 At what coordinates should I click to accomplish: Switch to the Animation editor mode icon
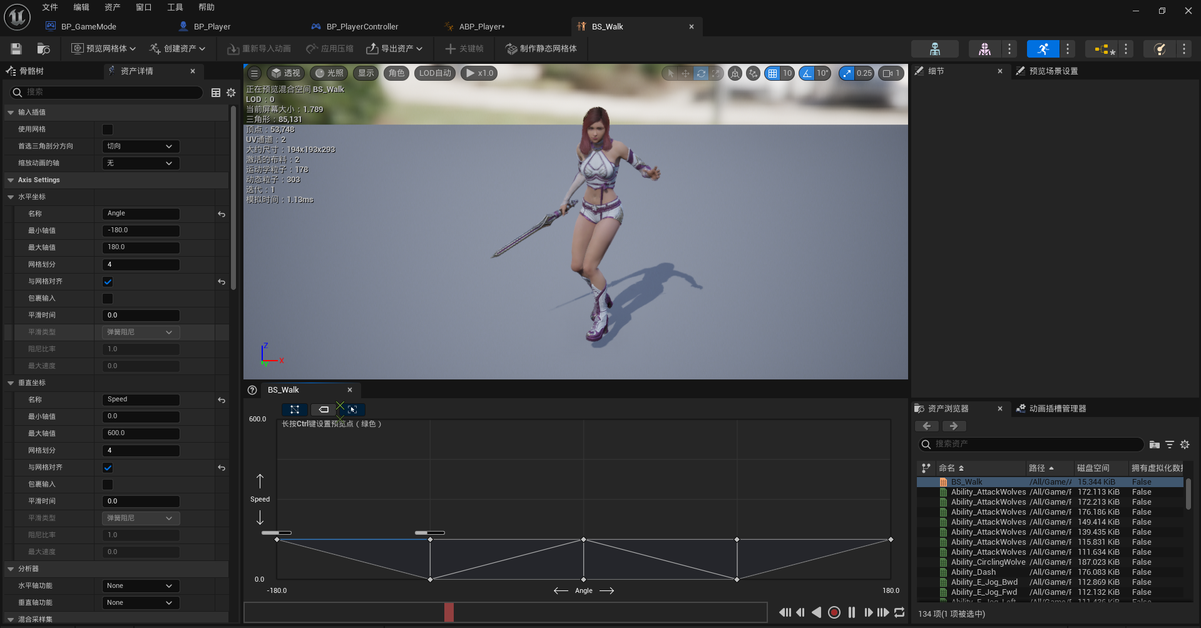(x=1043, y=49)
